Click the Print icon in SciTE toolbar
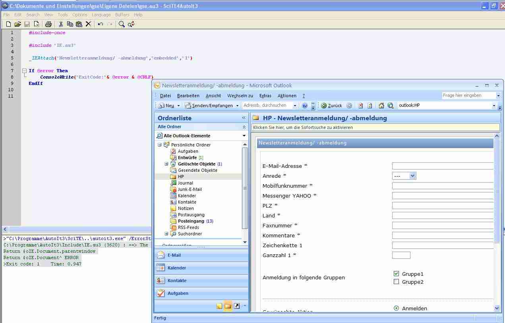Image resolution: width=505 pixels, height=323 pixels. 48,24
